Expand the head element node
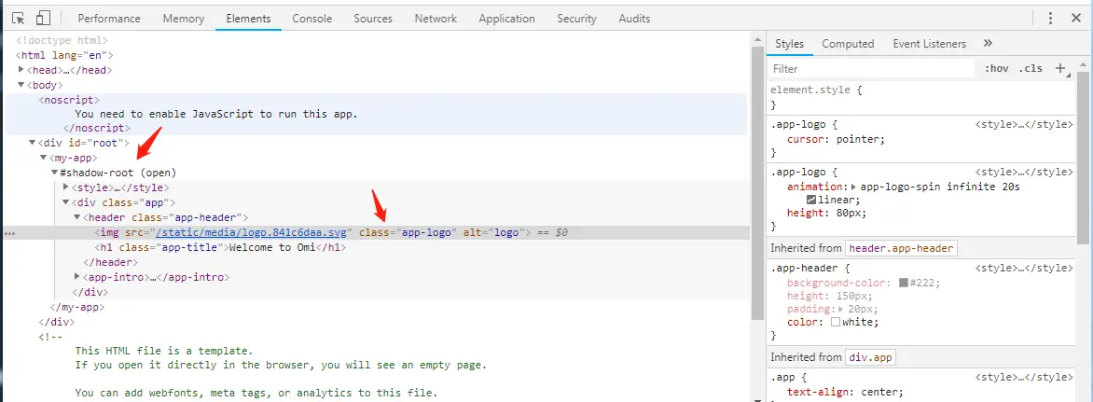 click(x=21, y=70)
